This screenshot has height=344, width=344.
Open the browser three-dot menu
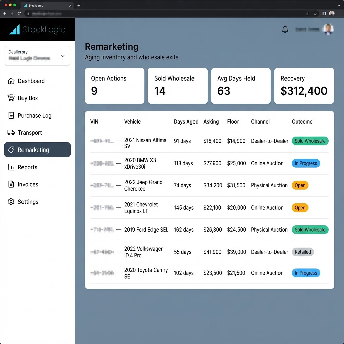[339, 13]
